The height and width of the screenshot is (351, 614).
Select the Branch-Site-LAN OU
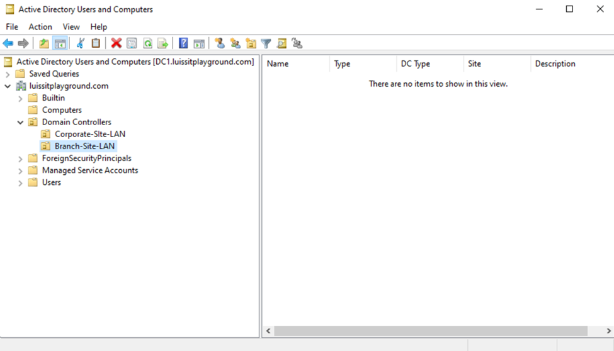[x=85, y=146]
